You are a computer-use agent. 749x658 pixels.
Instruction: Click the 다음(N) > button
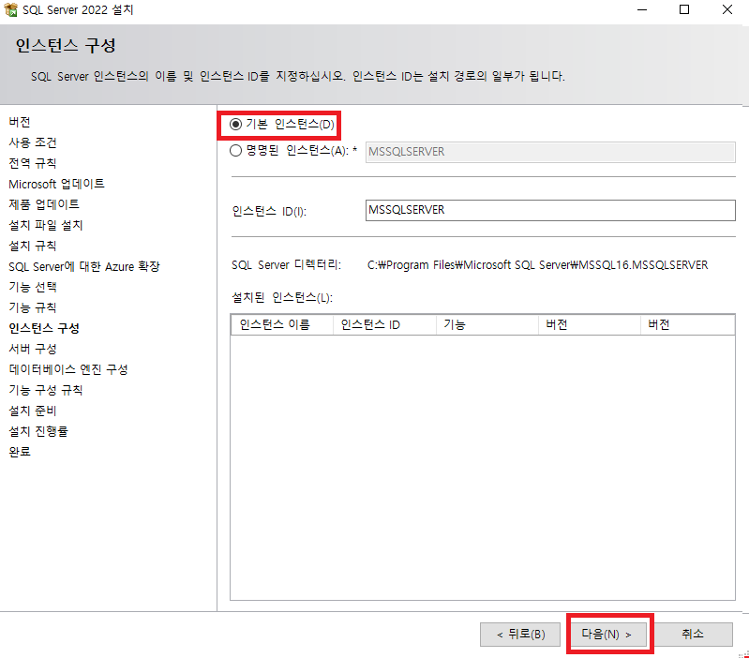click(607, 635)
